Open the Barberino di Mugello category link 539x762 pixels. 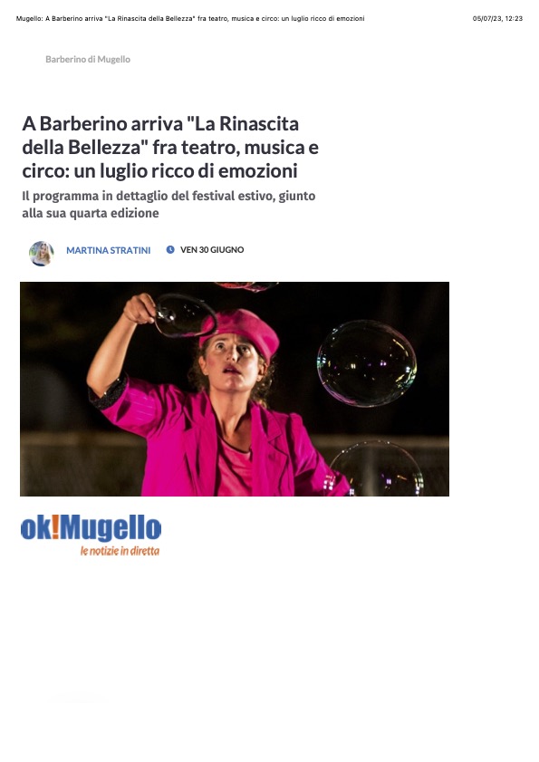tap(88, 59)
